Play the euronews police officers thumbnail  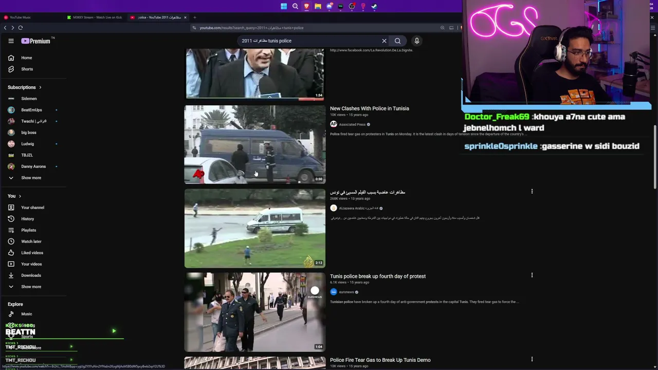(x=255, y=312)
